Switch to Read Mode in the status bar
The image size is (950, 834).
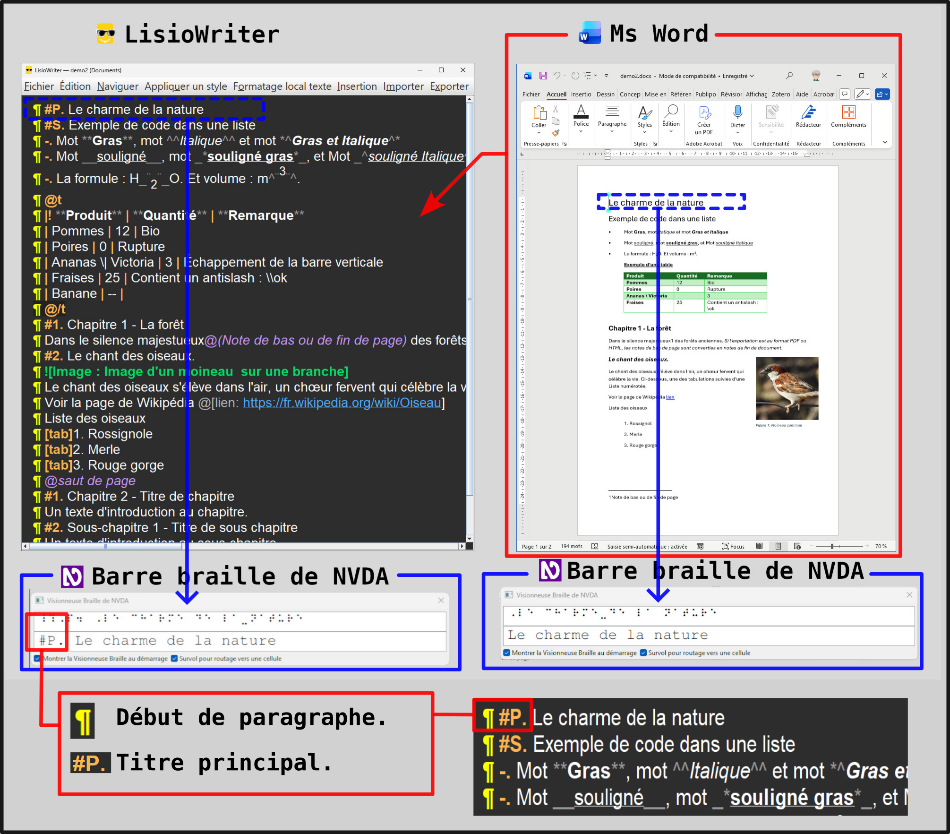(x=760, y=546)
